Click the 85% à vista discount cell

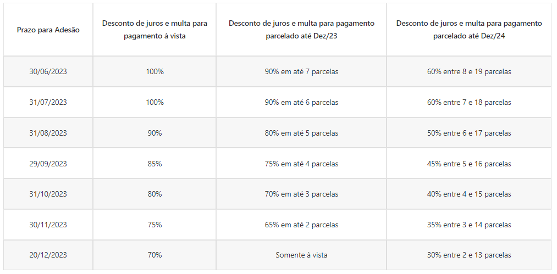[x=155, y=164]
